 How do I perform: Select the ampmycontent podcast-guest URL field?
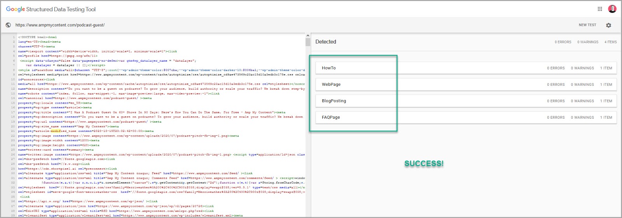60,25
